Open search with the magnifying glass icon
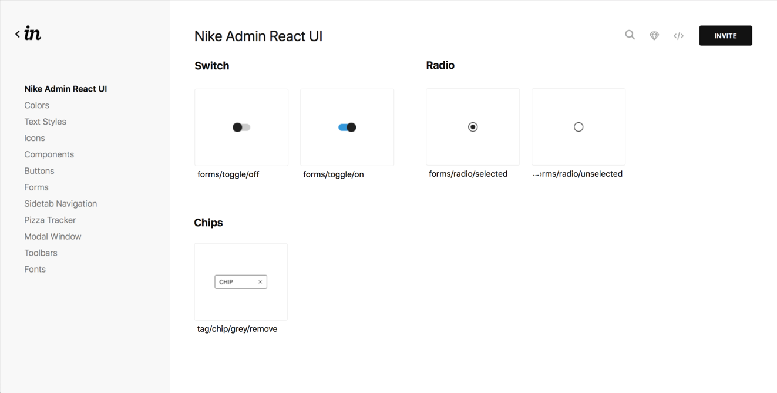This screenshot has width=777, height=393. [x=630, y=35]
